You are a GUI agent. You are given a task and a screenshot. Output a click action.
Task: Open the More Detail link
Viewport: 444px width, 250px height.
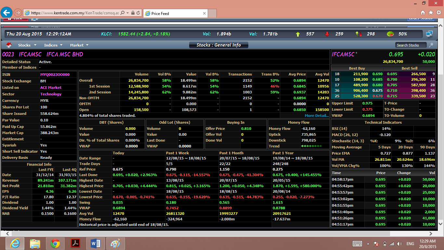point(317,116)
